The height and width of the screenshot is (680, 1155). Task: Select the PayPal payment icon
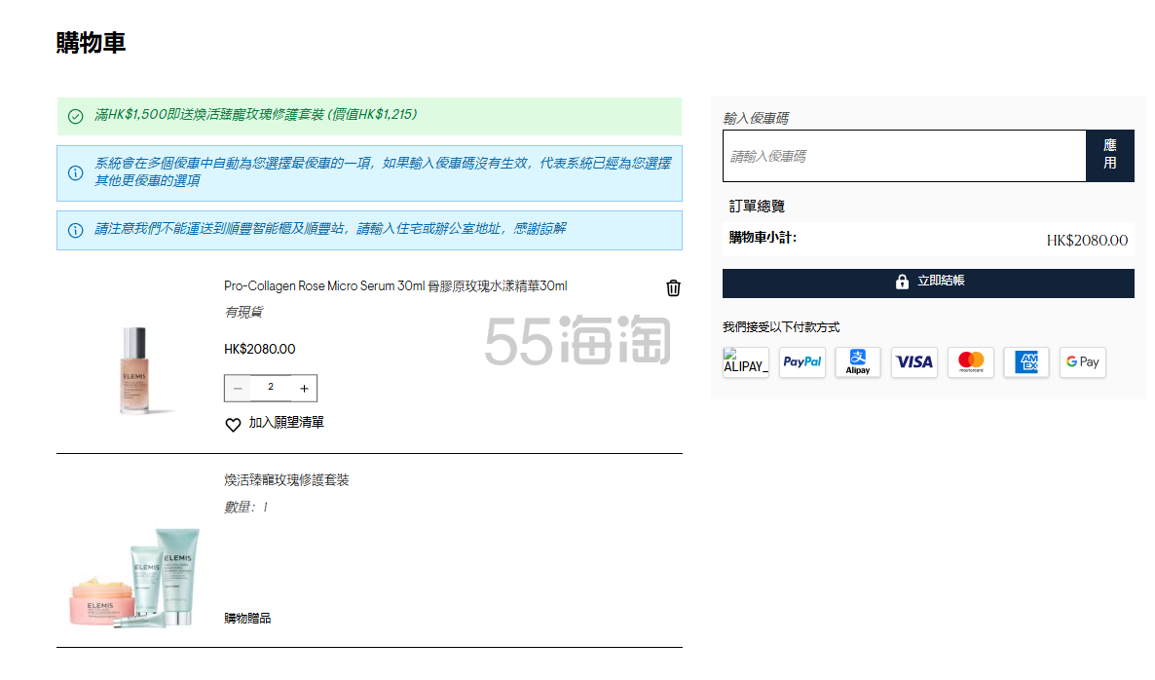(x=802, y=362)
